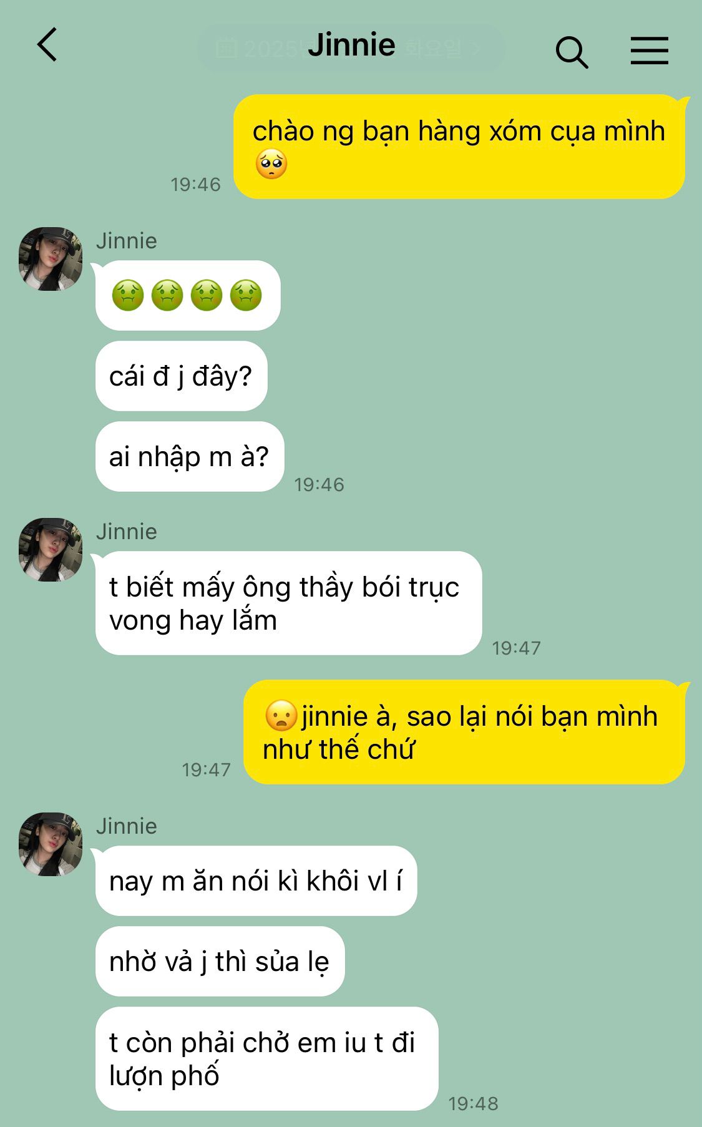
Task: Select the 'thầy bói trục vong' message
Action: (288, 603)
